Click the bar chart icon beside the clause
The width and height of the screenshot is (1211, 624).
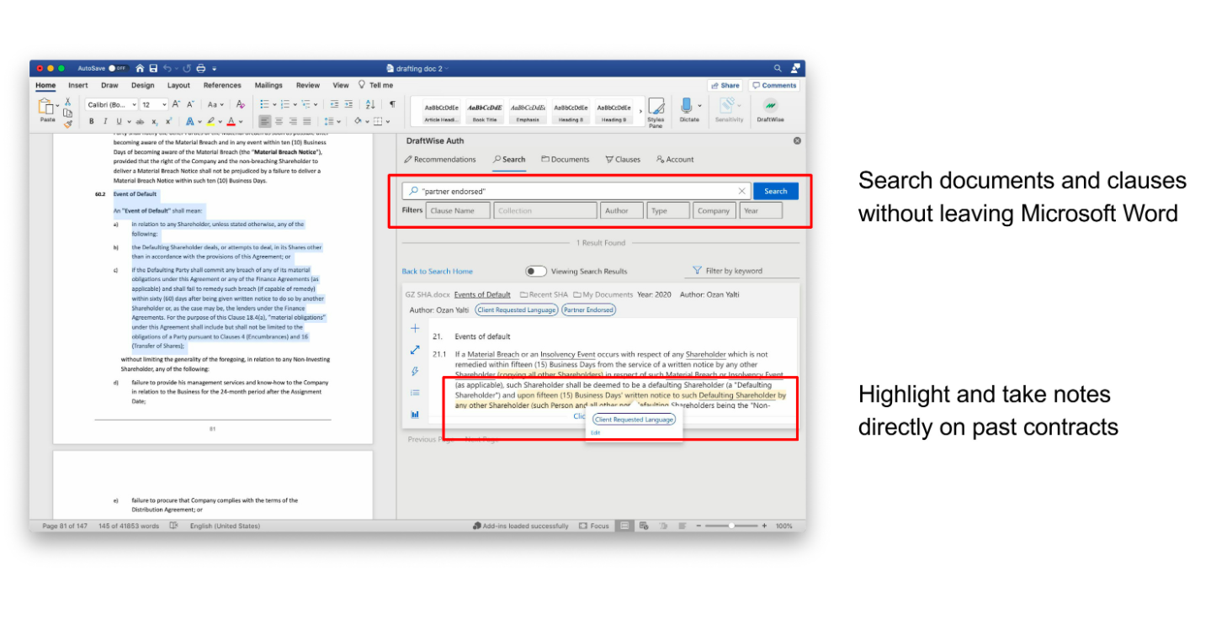pyautogui.click(x=415, y=415)
